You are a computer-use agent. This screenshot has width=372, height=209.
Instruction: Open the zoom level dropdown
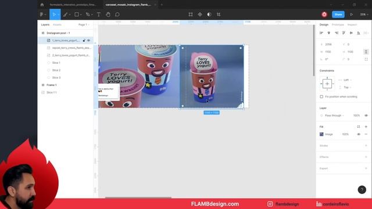coord(364,15)
